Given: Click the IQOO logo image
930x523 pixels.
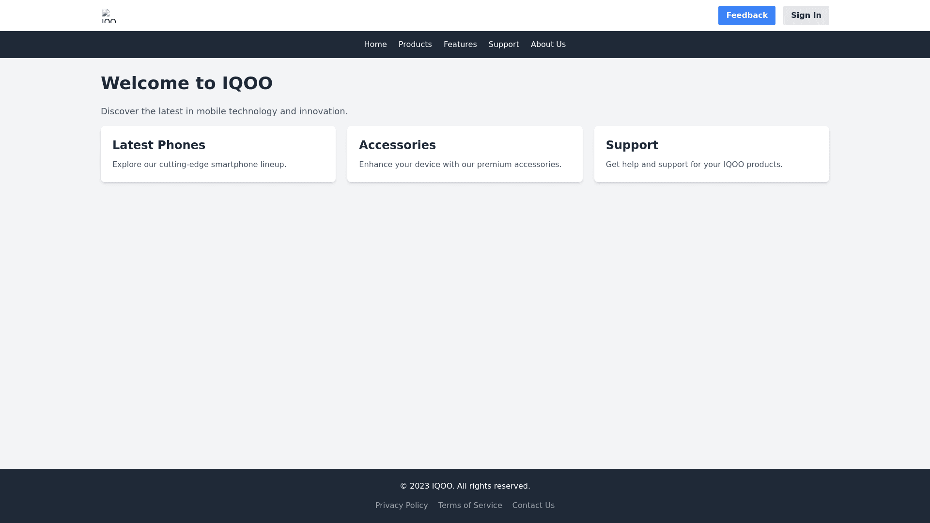Looking at the screenshot, I should click(x=108, y=15).
